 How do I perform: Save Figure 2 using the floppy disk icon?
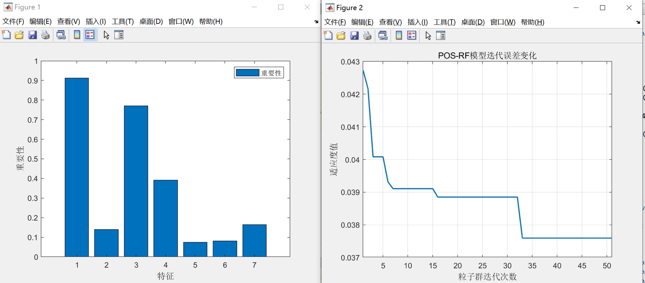click(354, 36)
